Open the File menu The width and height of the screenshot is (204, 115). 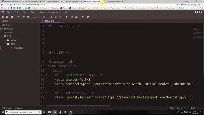[x=9, y=12]
